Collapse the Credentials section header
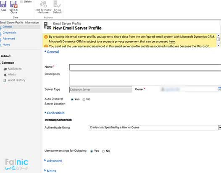Screen dimensions: 221x173 [x=54, y=113]
